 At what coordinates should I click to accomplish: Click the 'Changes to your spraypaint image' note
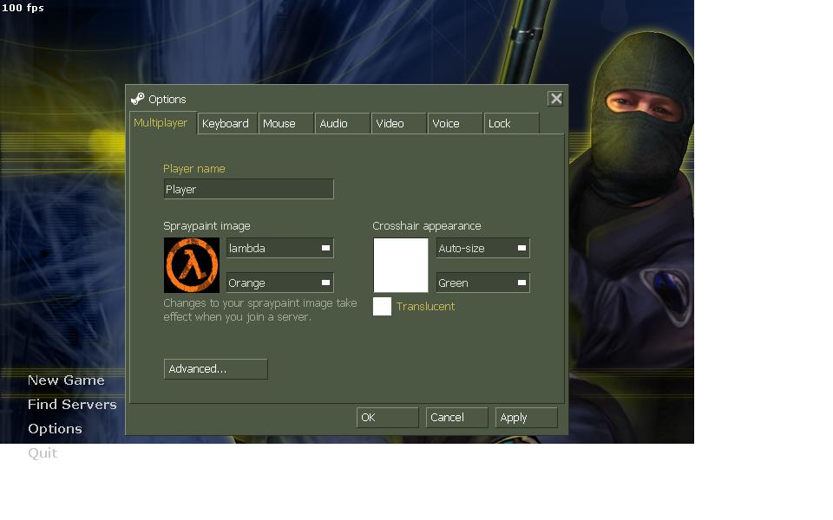coord(259,310)
